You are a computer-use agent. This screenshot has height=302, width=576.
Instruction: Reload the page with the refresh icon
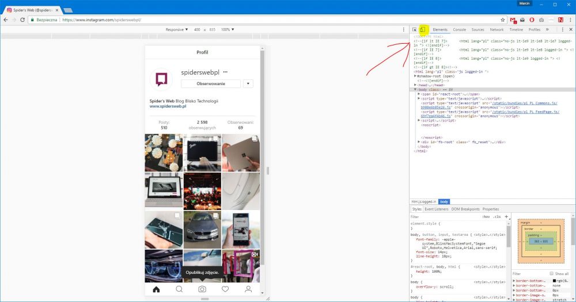[x=22, y=20]
